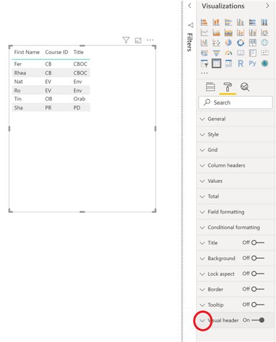Select the 'PR' cell in the table
This screenshot has width=276, height=342.
tap(48, 108)
